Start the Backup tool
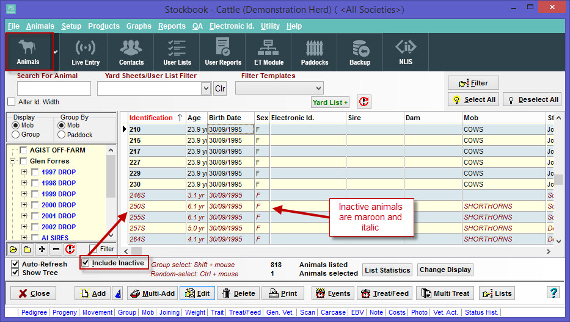The width and height of the screenshot is (570, 322). (x=360, y=52)
